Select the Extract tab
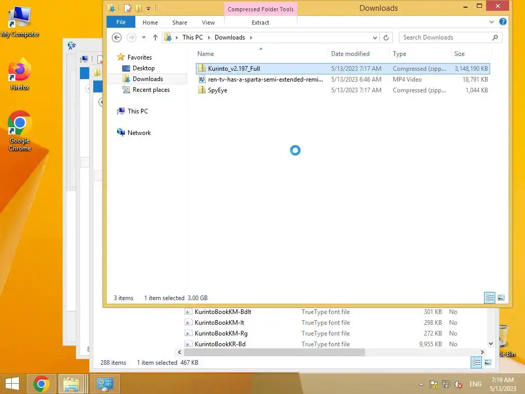Image resolution: width=525 pixels, height=394 pixels. point(260,23)
